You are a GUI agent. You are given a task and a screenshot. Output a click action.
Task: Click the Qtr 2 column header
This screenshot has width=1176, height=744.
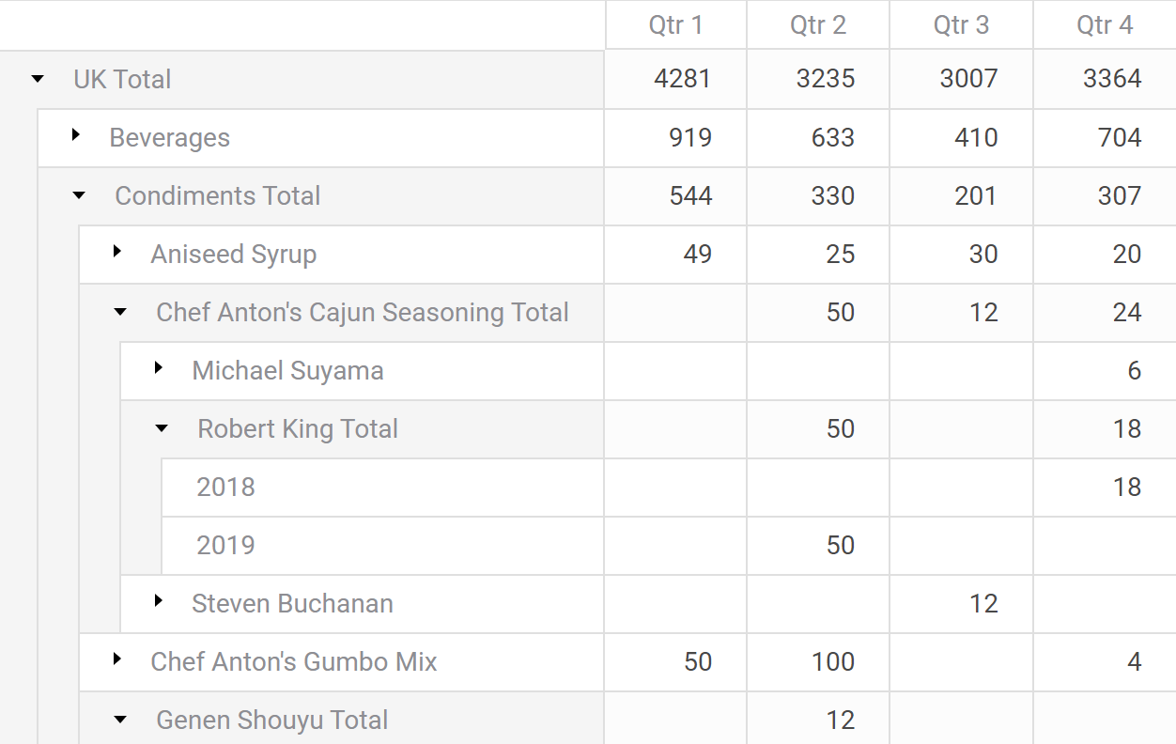818,25
